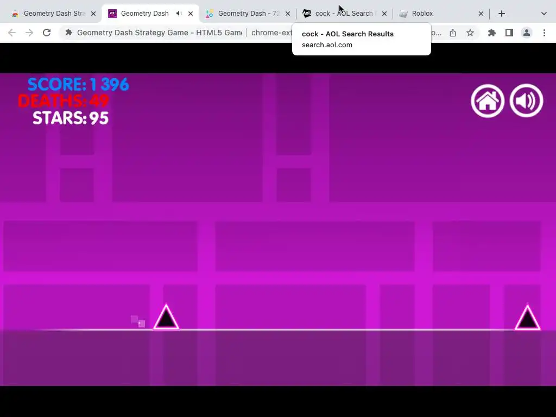Reload the current page
Viewport: 556px width, 417px height.
[x=47, y=33]
